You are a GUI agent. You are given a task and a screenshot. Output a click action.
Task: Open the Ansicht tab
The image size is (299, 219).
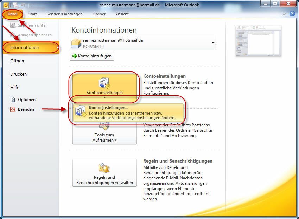pos(122,14)
